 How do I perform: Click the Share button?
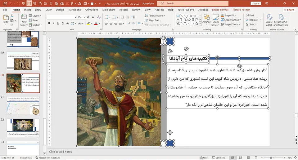(x=289, y=10)
